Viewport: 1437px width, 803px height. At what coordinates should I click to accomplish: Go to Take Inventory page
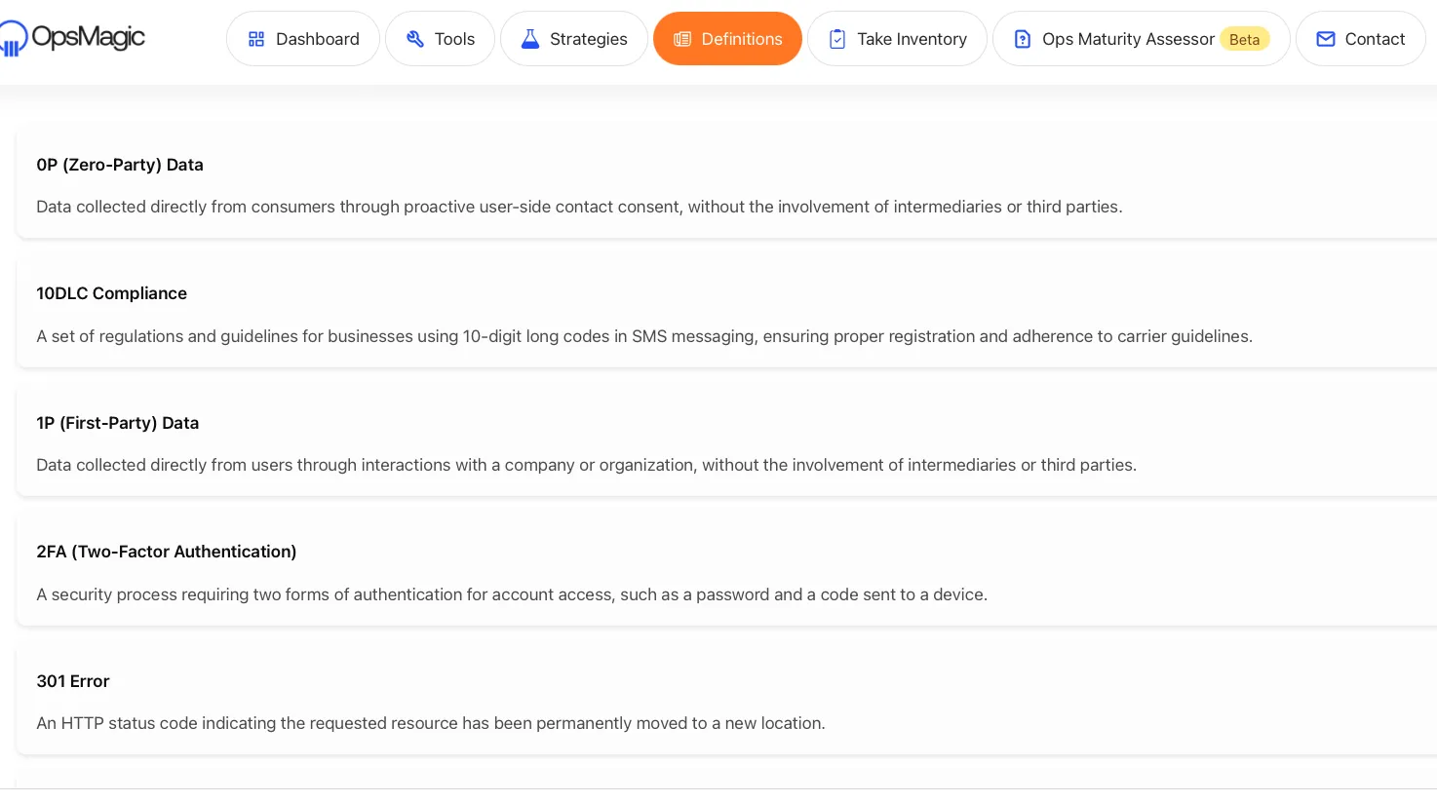(897, 39)
